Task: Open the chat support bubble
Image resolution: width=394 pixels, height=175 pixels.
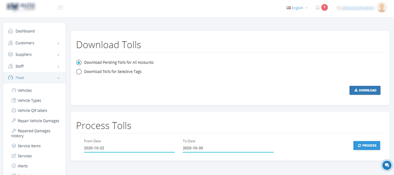Action: pyautogui.click(x=387, y=165)
